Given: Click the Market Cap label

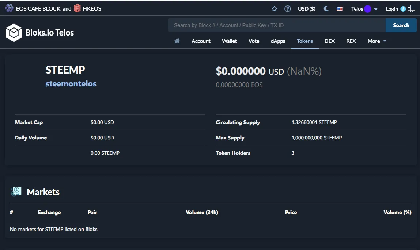Looking at the screenshot, I should [x=29, y=122].
